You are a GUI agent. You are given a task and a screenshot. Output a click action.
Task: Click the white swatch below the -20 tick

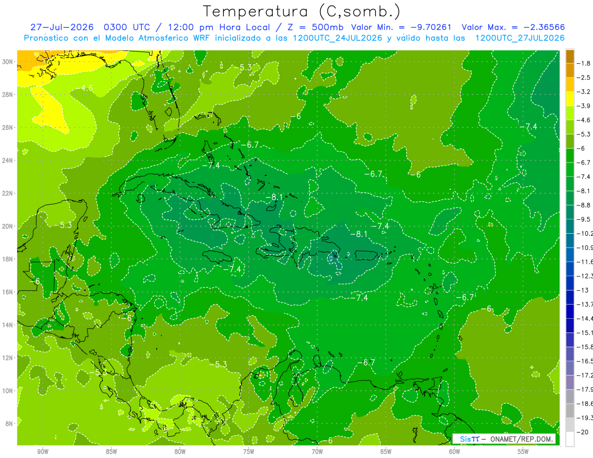[x=570, y=439]
